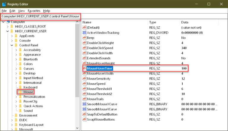Click the icon next to MouseTrails

[84, 99]
